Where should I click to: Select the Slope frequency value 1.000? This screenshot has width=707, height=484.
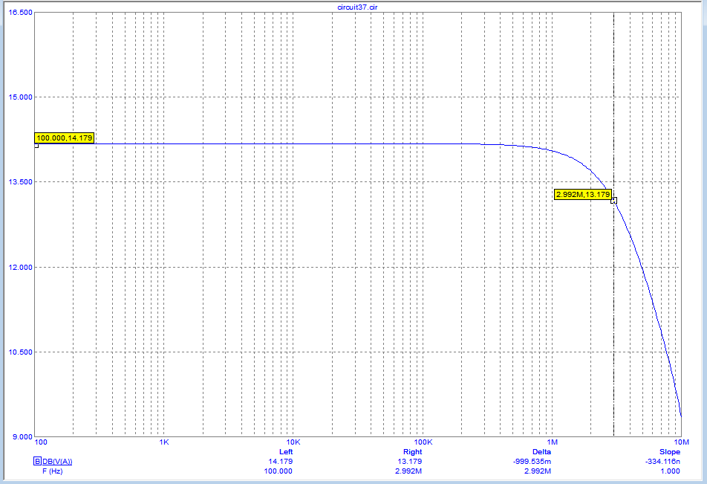click(671, 471)
